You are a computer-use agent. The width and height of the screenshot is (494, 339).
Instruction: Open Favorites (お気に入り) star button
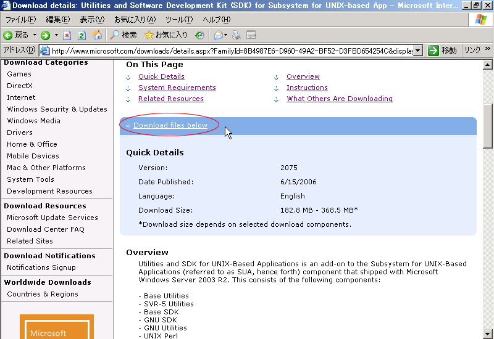pyautogui.click(x=166, y=35)
